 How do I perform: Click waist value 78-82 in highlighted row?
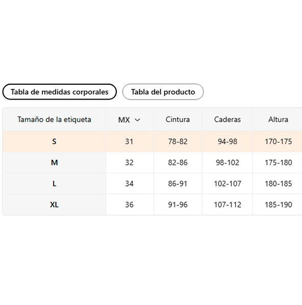(178, 142)
